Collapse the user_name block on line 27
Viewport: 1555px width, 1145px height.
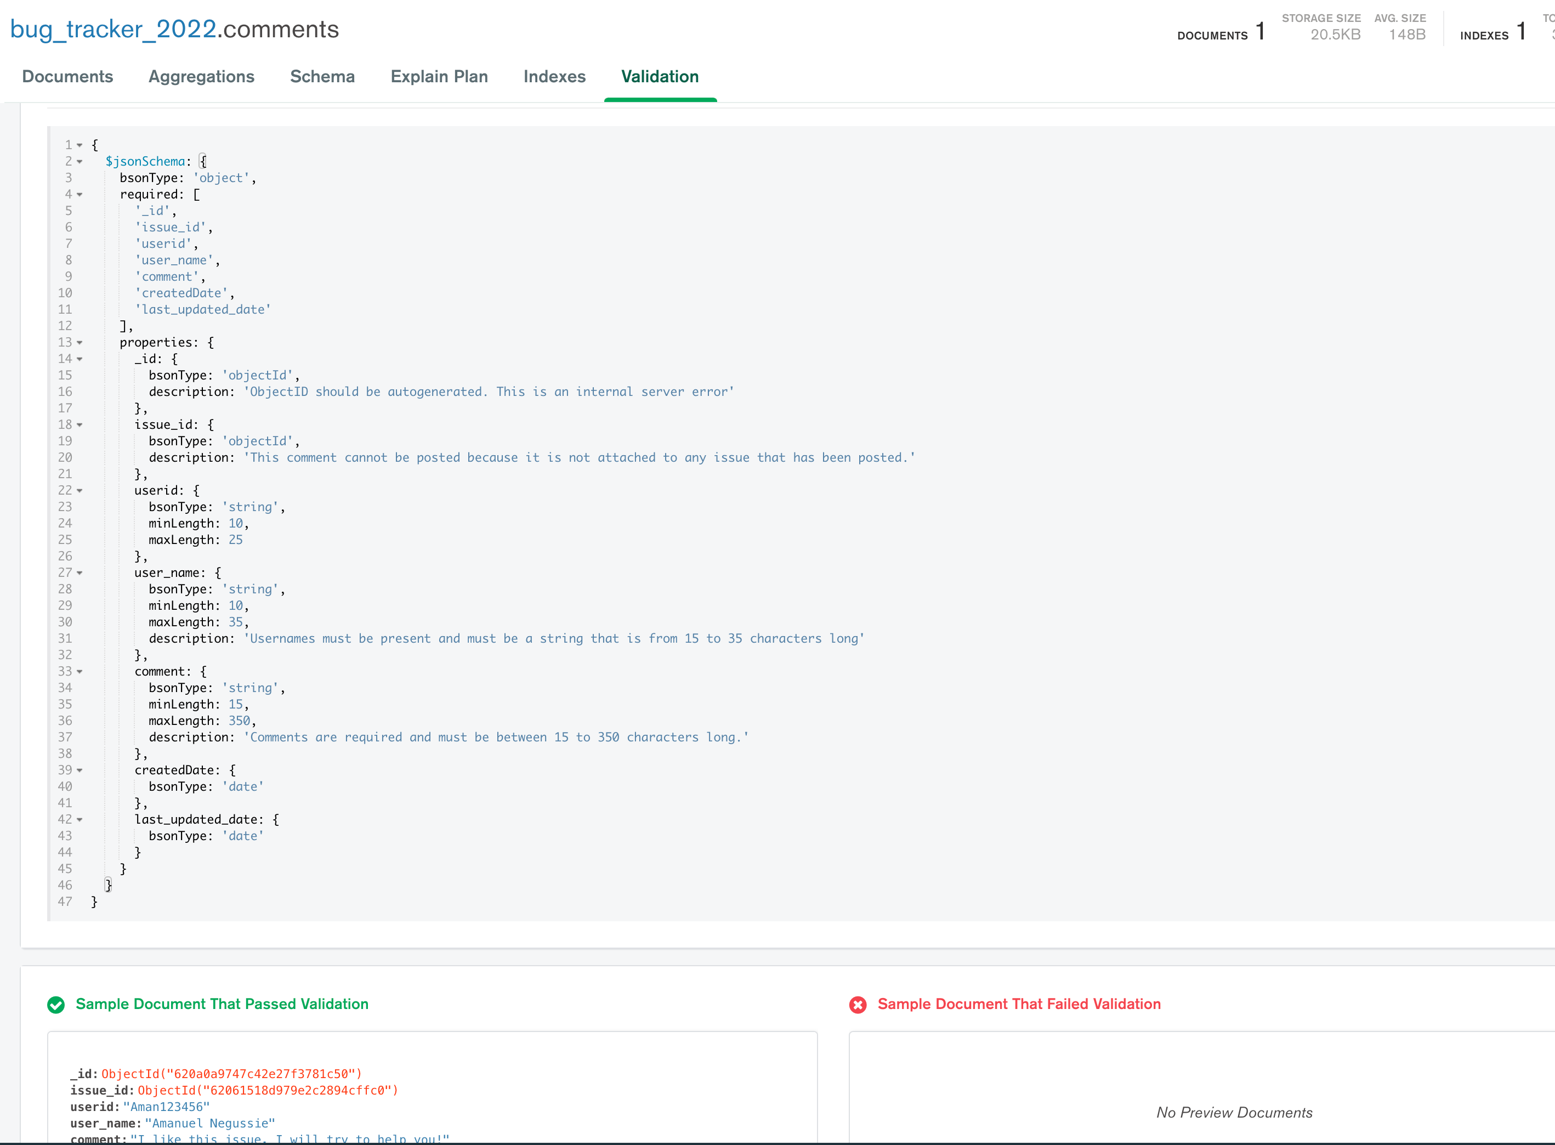point(80,573)
